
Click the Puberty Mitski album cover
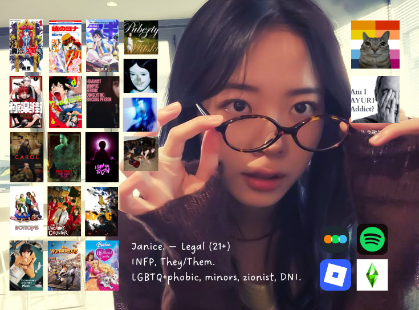point(141,38)
